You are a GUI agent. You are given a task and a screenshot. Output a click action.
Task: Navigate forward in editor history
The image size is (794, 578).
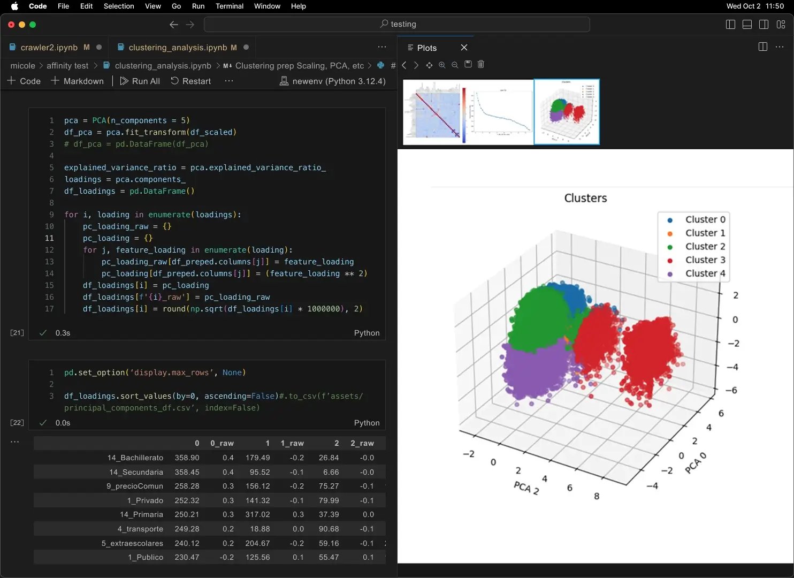[x=190, y=25]
